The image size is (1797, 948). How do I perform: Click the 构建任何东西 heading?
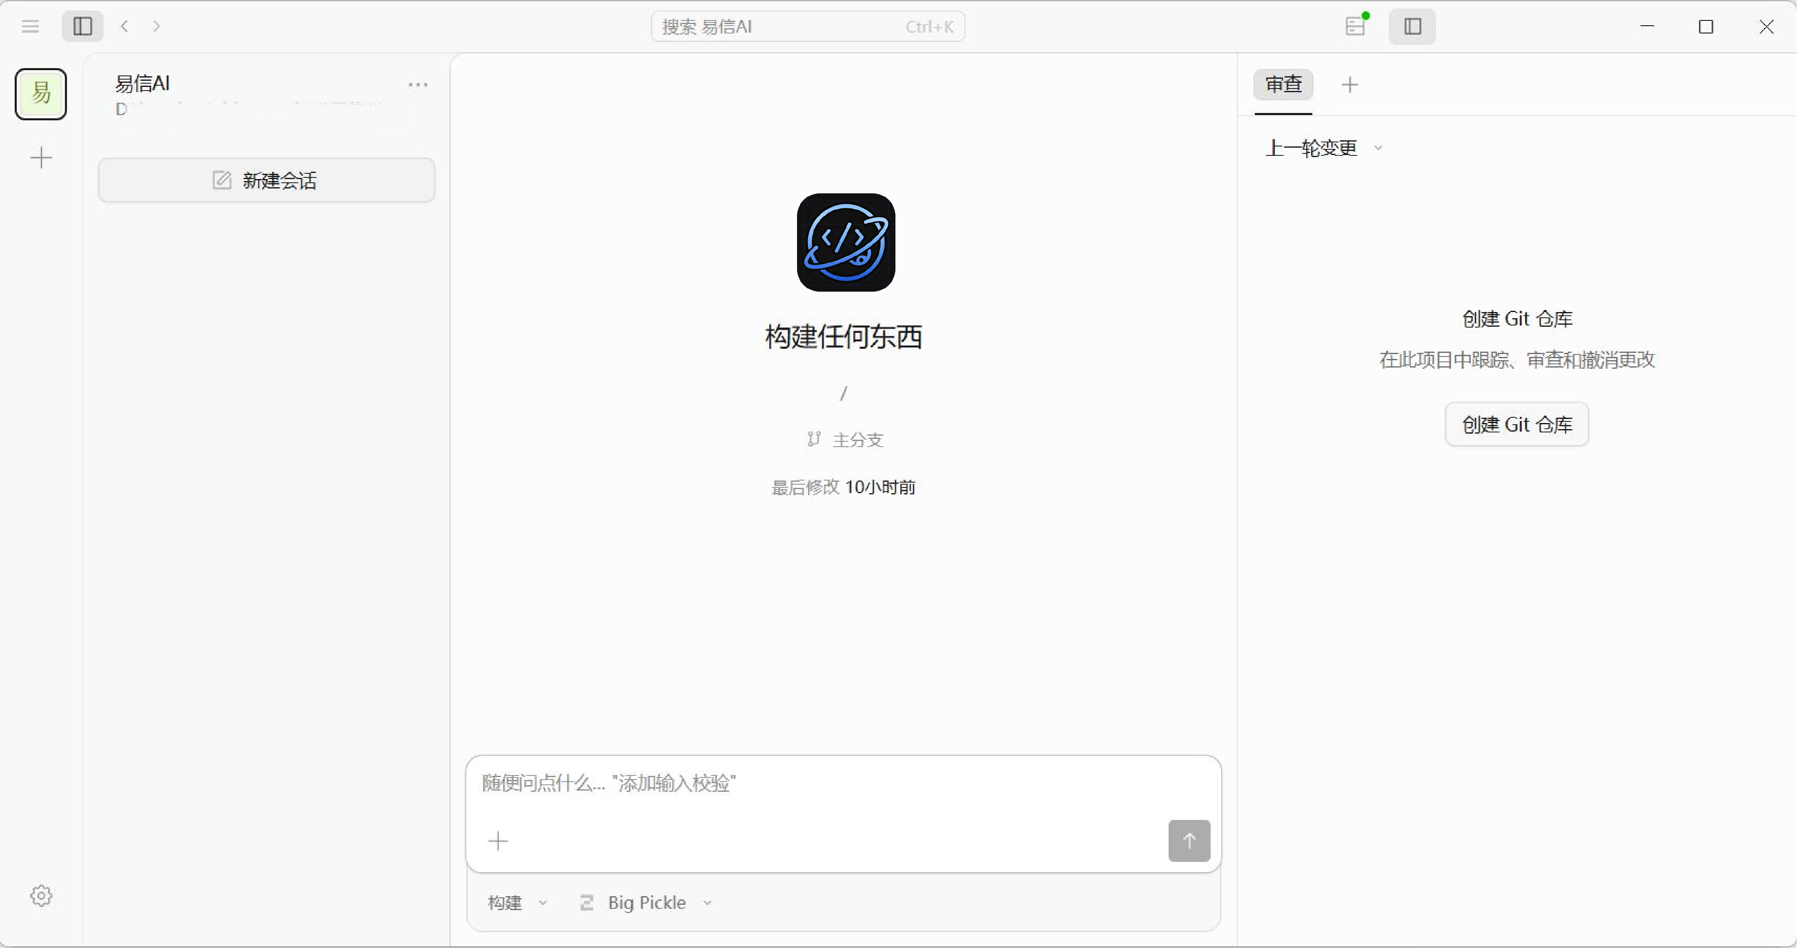(x=844, y=337)
